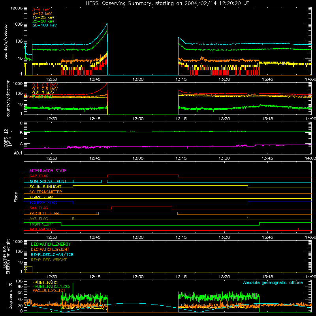Click the yellow FLARE_FLAG label
The height and width of the screenshot is (316, 316).
[x=41, y=197]
